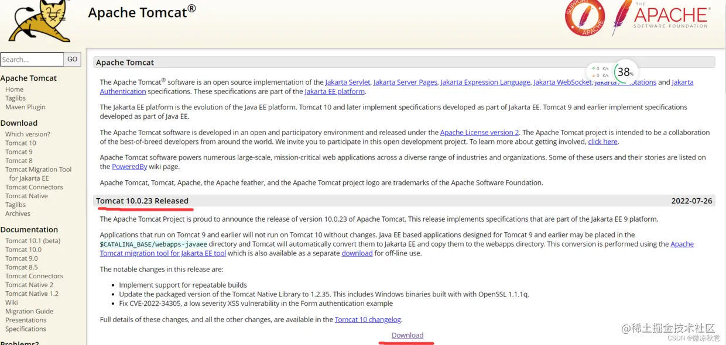Screen dimensions: 726x345
Task: Open the Presentations link
Action: pyautogui.click(x=26, y=320)
